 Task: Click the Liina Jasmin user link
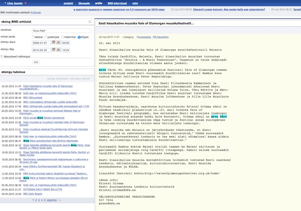(15, 3)
